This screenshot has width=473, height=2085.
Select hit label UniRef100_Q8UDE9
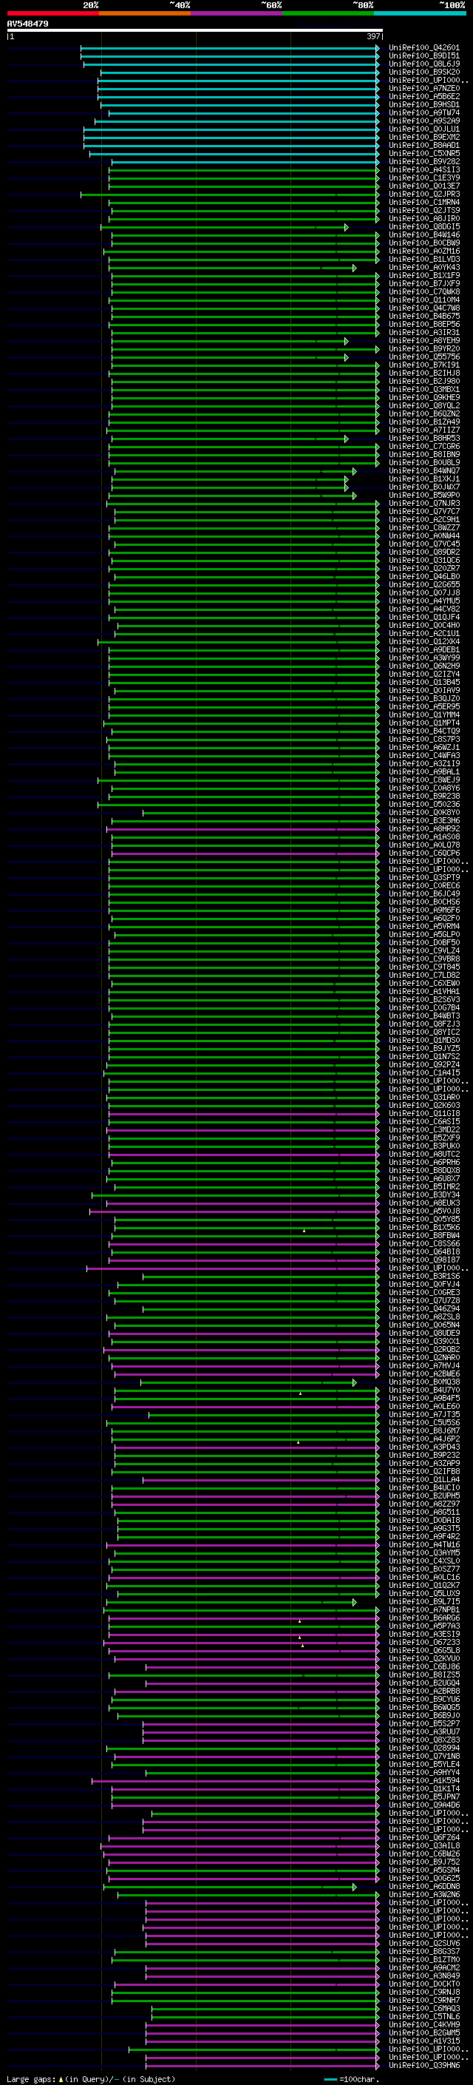[x=424, y=1333]
